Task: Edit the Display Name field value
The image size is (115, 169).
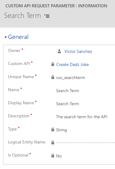Action: [67, 104]
